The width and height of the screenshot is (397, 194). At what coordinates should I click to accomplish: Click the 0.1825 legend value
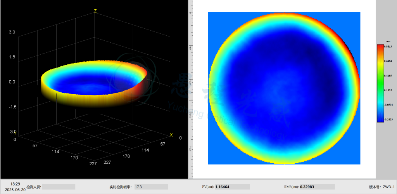click(x=388, y=90)
